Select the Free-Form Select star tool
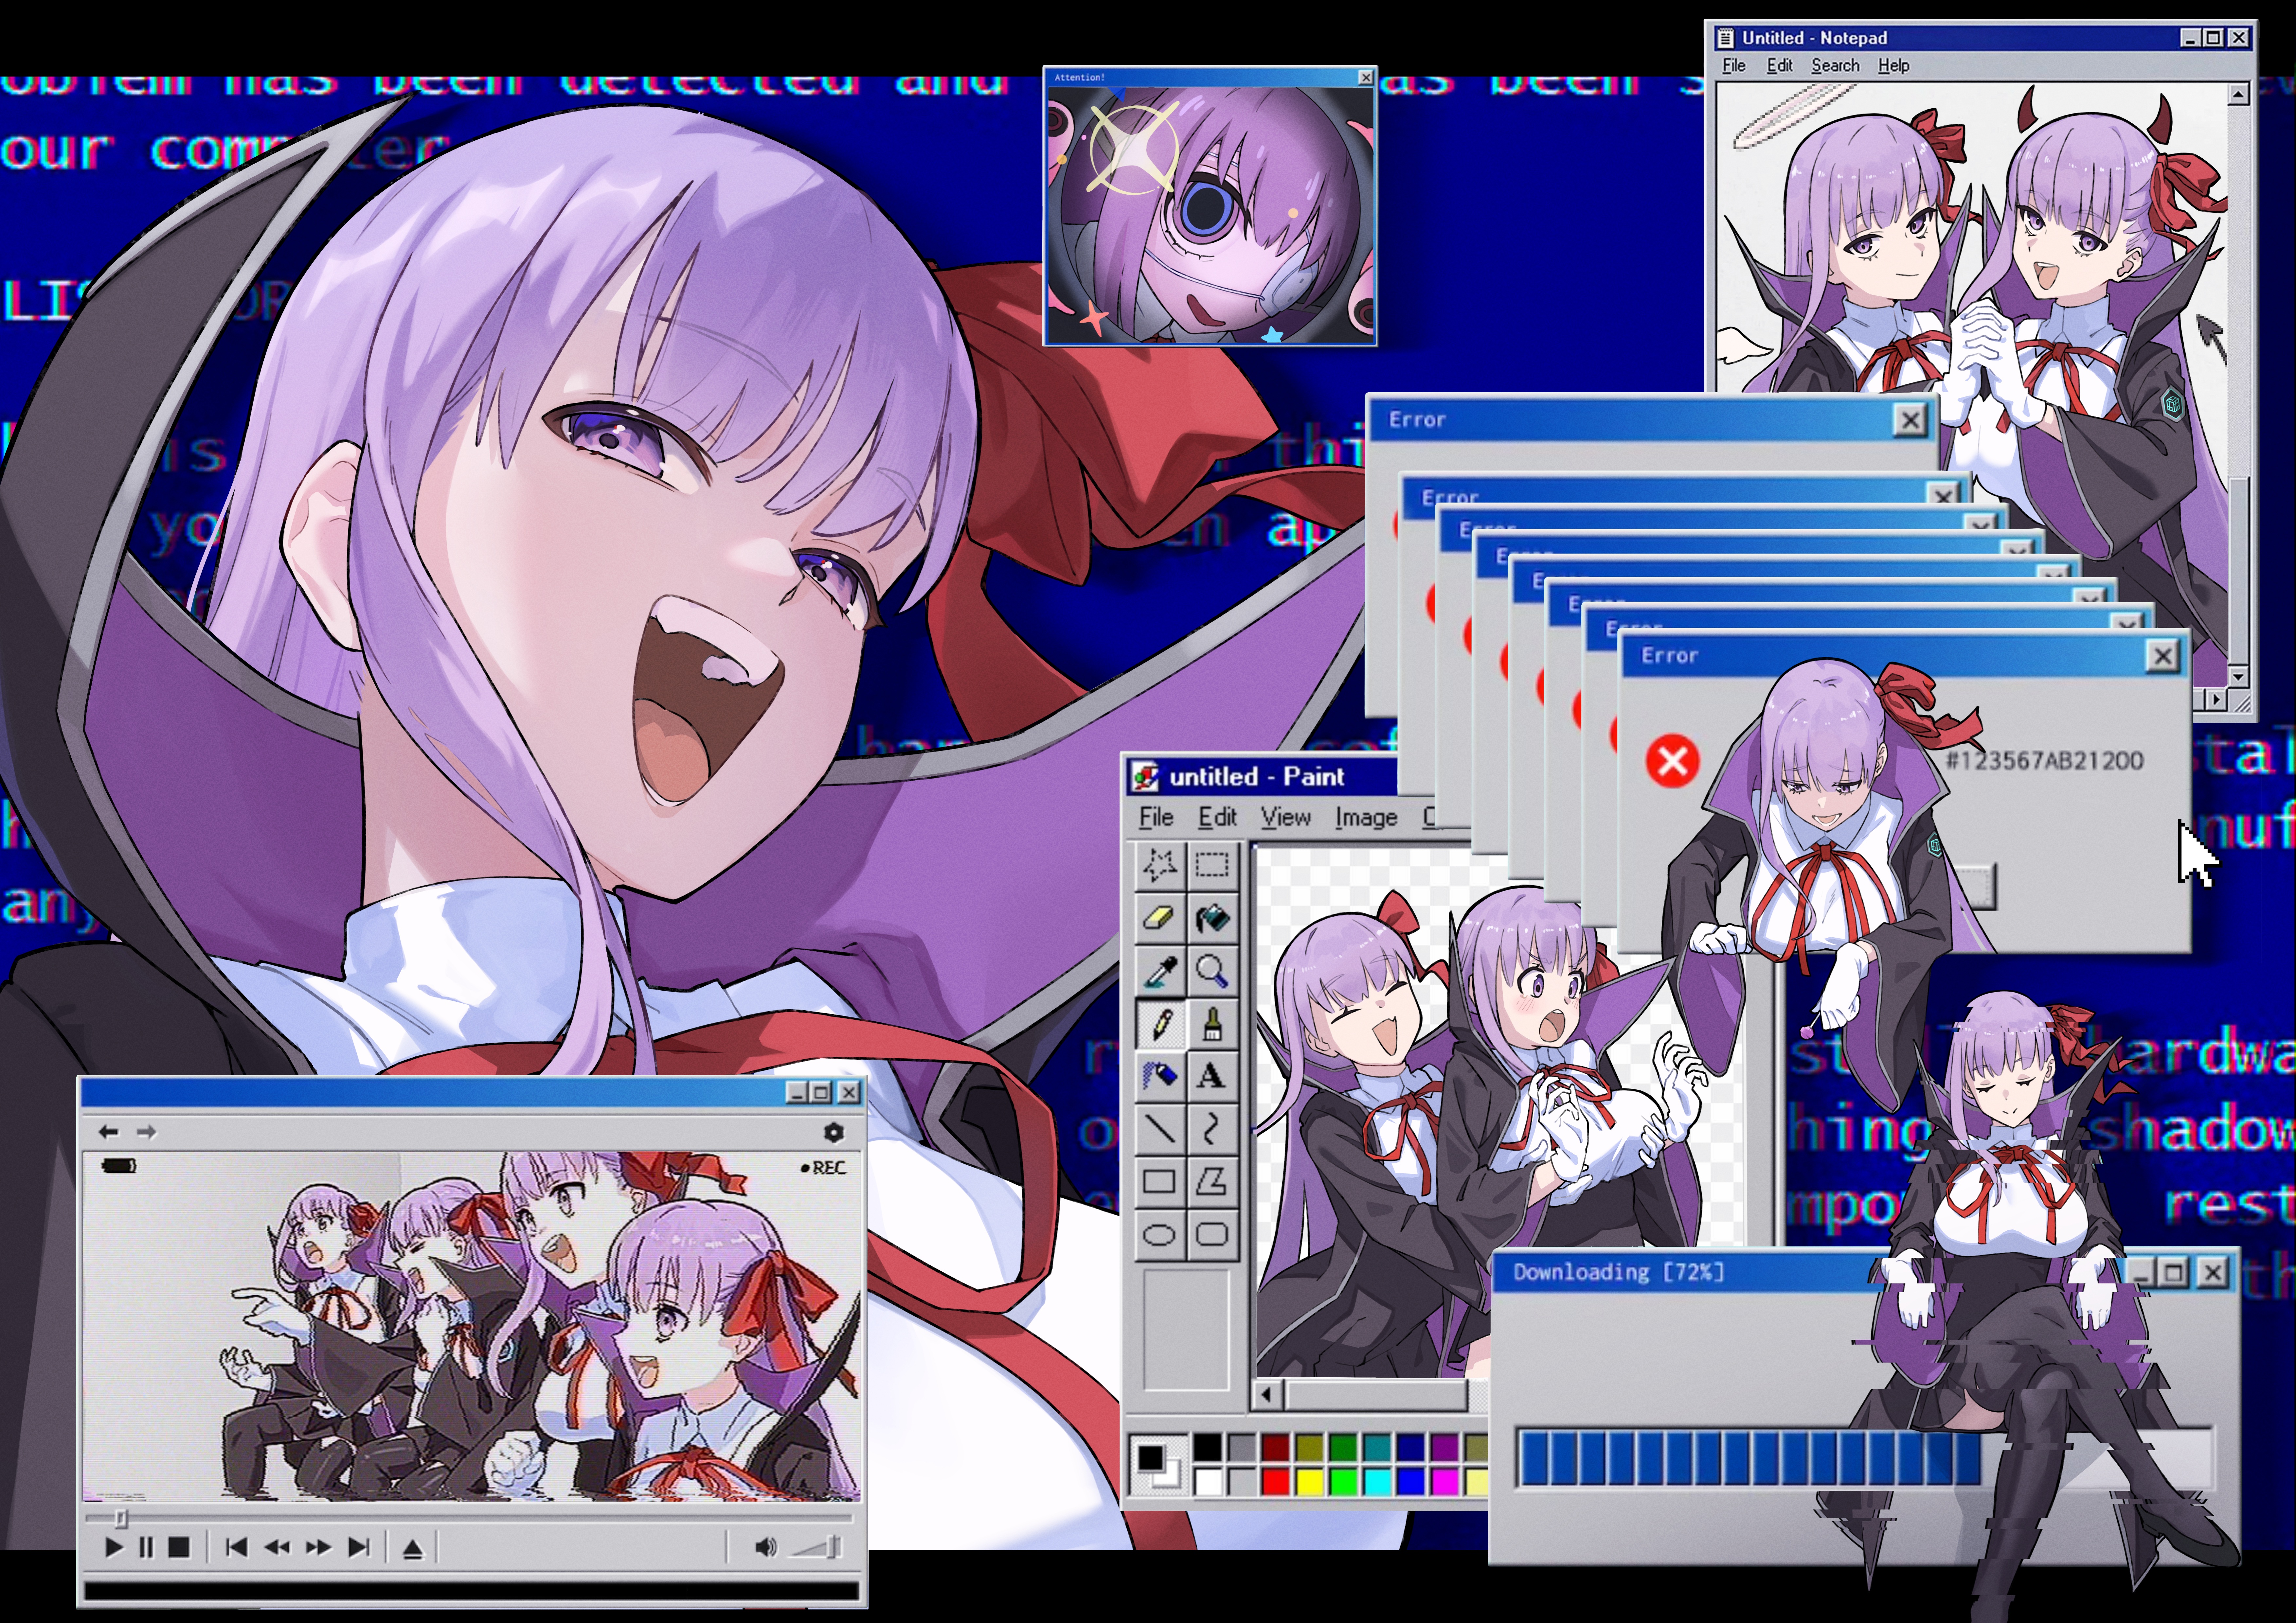 tap(1159, 865)
